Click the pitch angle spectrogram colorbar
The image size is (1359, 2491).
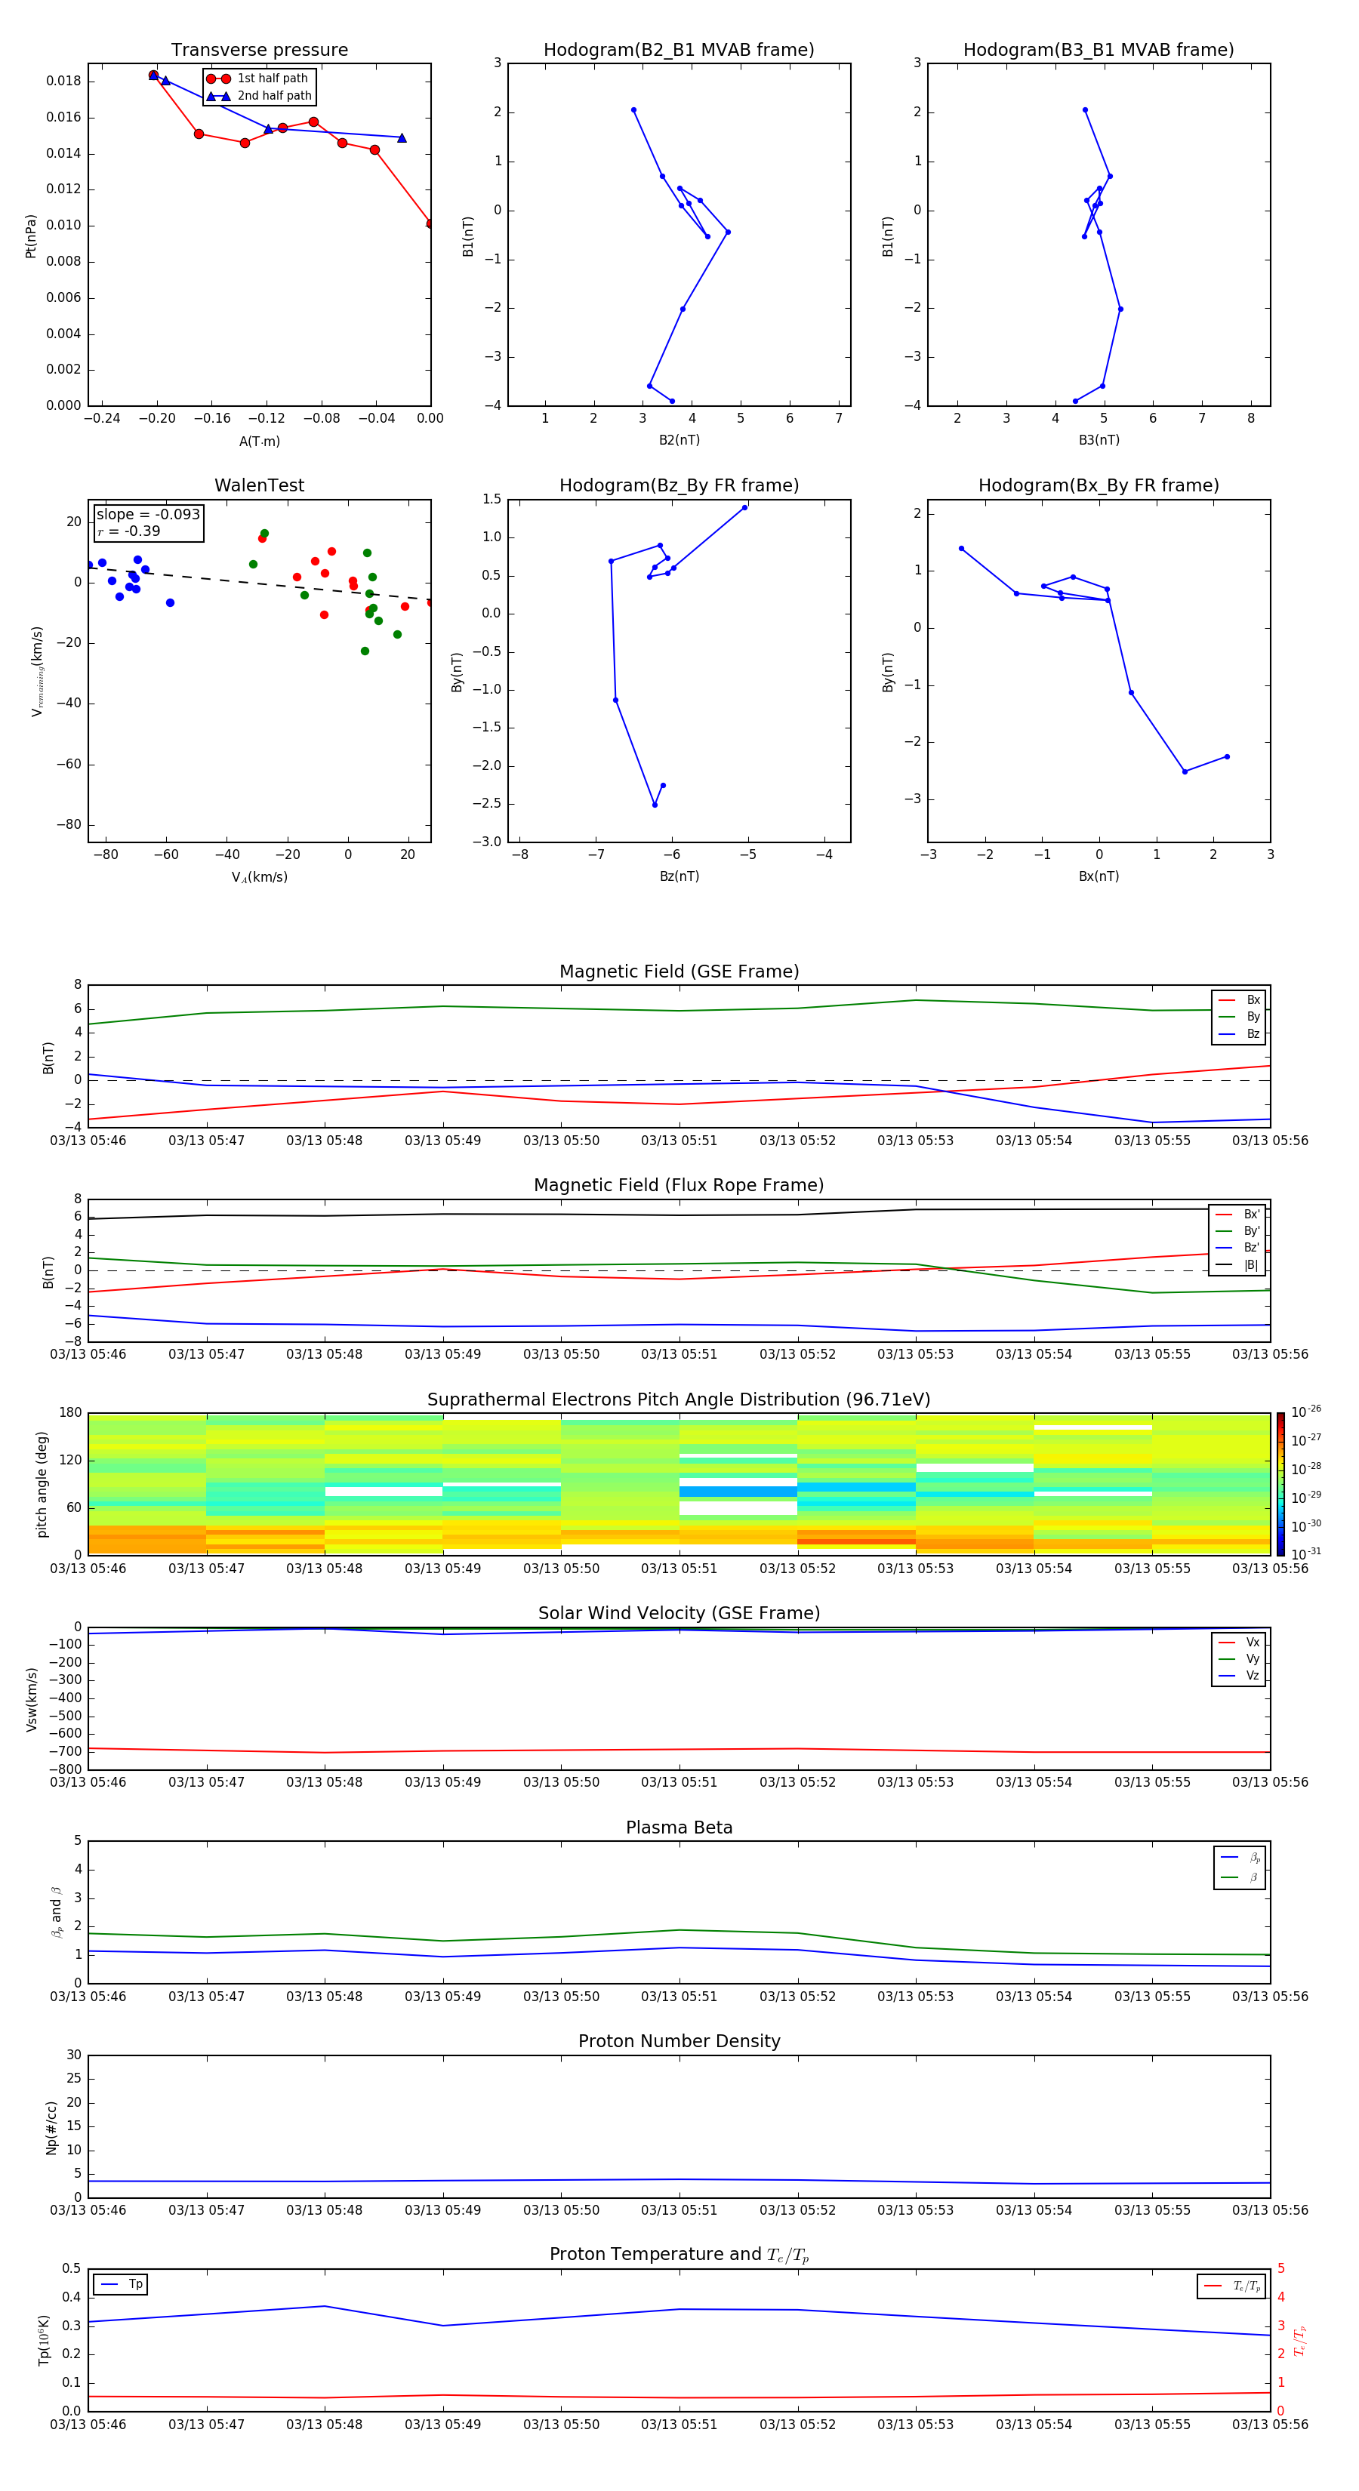coord(1280,1483)
